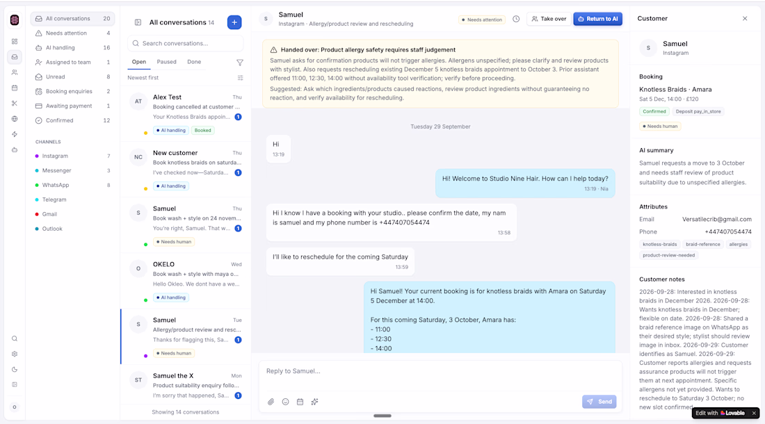Switch to the Open tab
Screen dimensions: 765x424
point(139,62)
